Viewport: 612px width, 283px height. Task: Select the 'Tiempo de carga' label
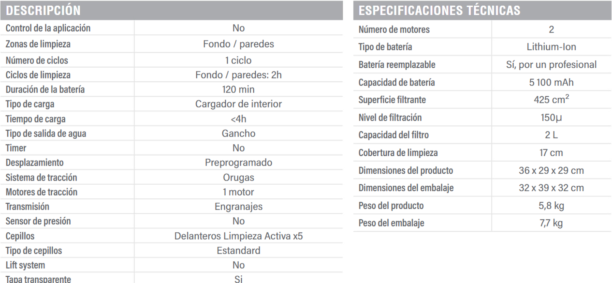click(x=35, y=119)
